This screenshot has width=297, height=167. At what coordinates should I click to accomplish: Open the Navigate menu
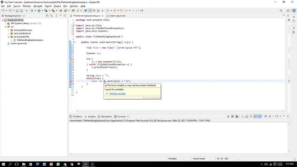coord(38,6)
